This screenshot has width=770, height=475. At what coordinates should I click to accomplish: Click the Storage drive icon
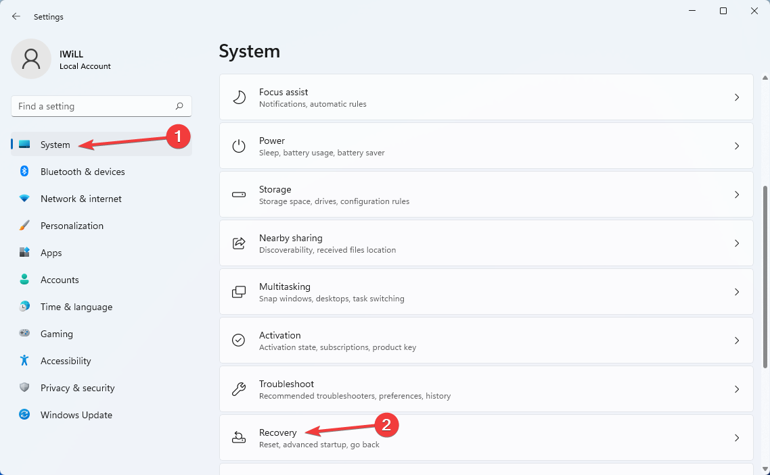pyautogui.click(x=239, y=195)
